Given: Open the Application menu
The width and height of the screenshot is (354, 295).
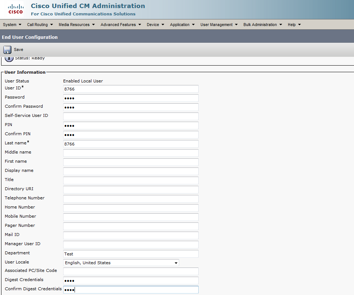Looking at the screenshot, I should coord(182,25).
